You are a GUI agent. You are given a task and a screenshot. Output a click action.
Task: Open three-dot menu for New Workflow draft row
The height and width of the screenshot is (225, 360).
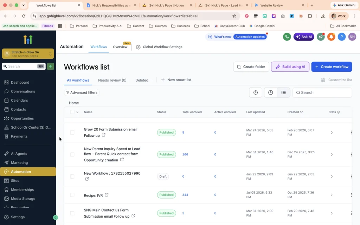pos(351,176)
